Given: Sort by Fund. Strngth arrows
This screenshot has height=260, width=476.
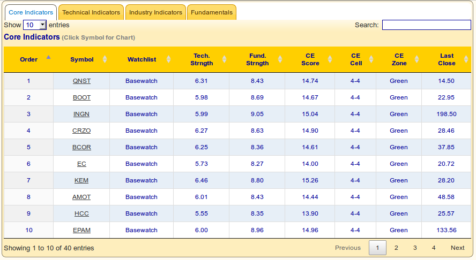Looking at the screenshot, I should [280, 59].
